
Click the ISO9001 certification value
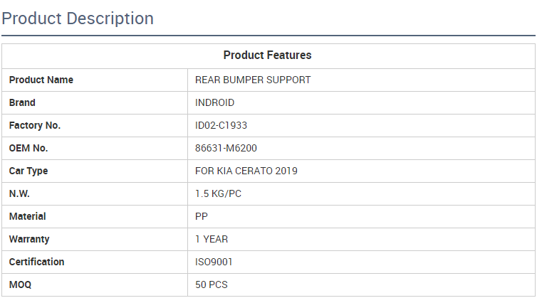pyautogui.click(x=214, y=262)
